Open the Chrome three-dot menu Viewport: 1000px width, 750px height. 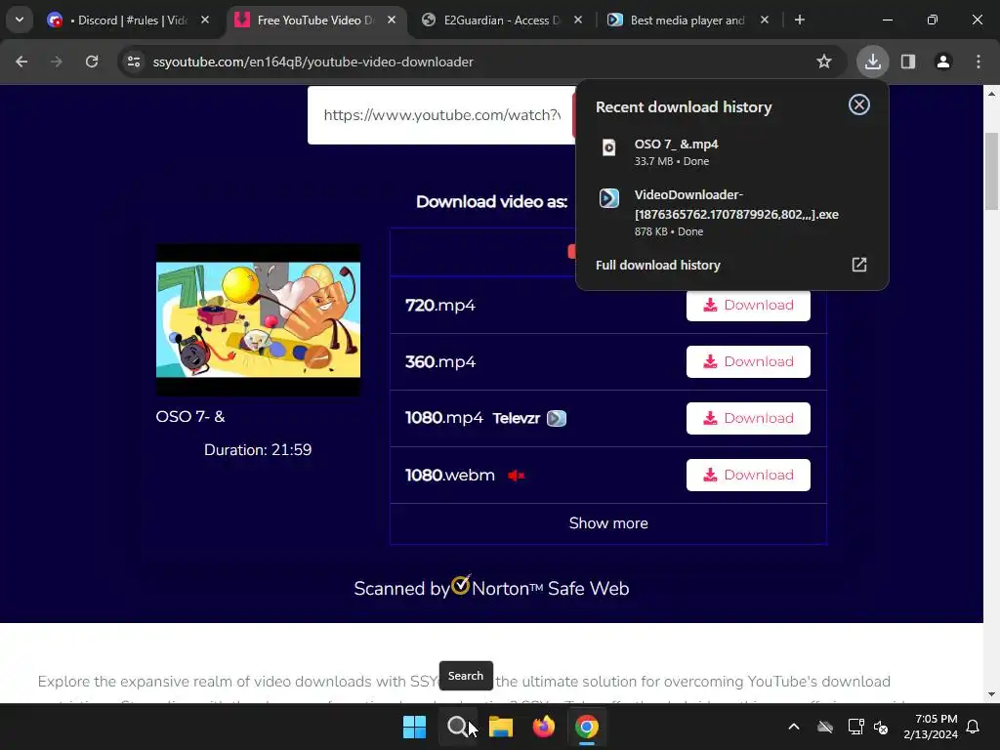click(979, 62)
